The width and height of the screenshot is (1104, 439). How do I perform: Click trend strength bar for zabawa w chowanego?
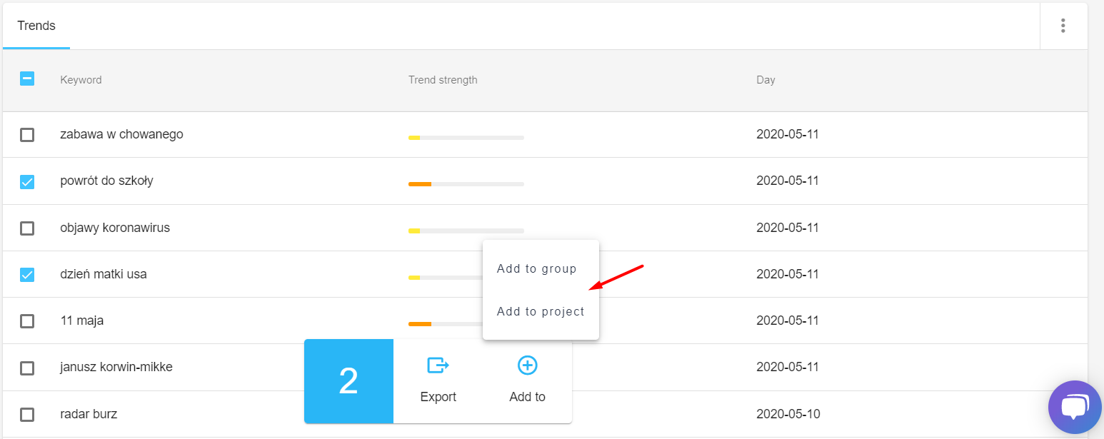pyautogui.click(x=466, y=138)
